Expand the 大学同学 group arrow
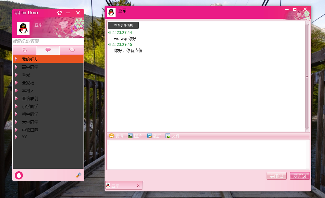Viewport: 325px width, 198px height. coord(16,122)
